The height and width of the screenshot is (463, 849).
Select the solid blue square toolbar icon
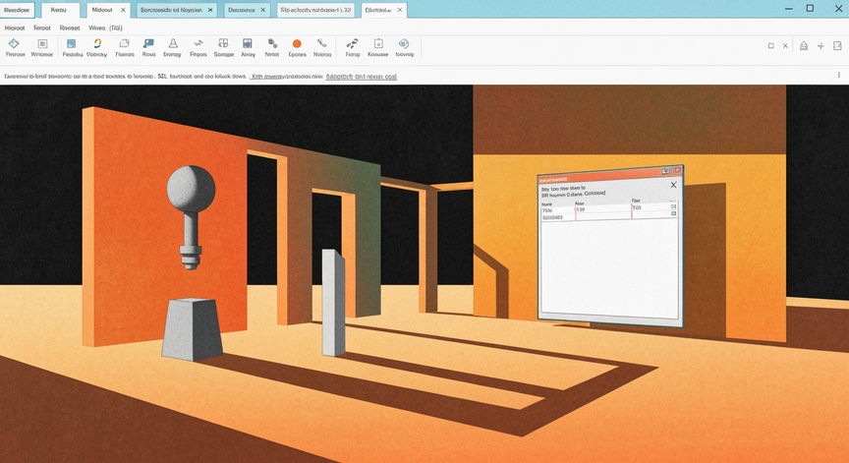71,44
